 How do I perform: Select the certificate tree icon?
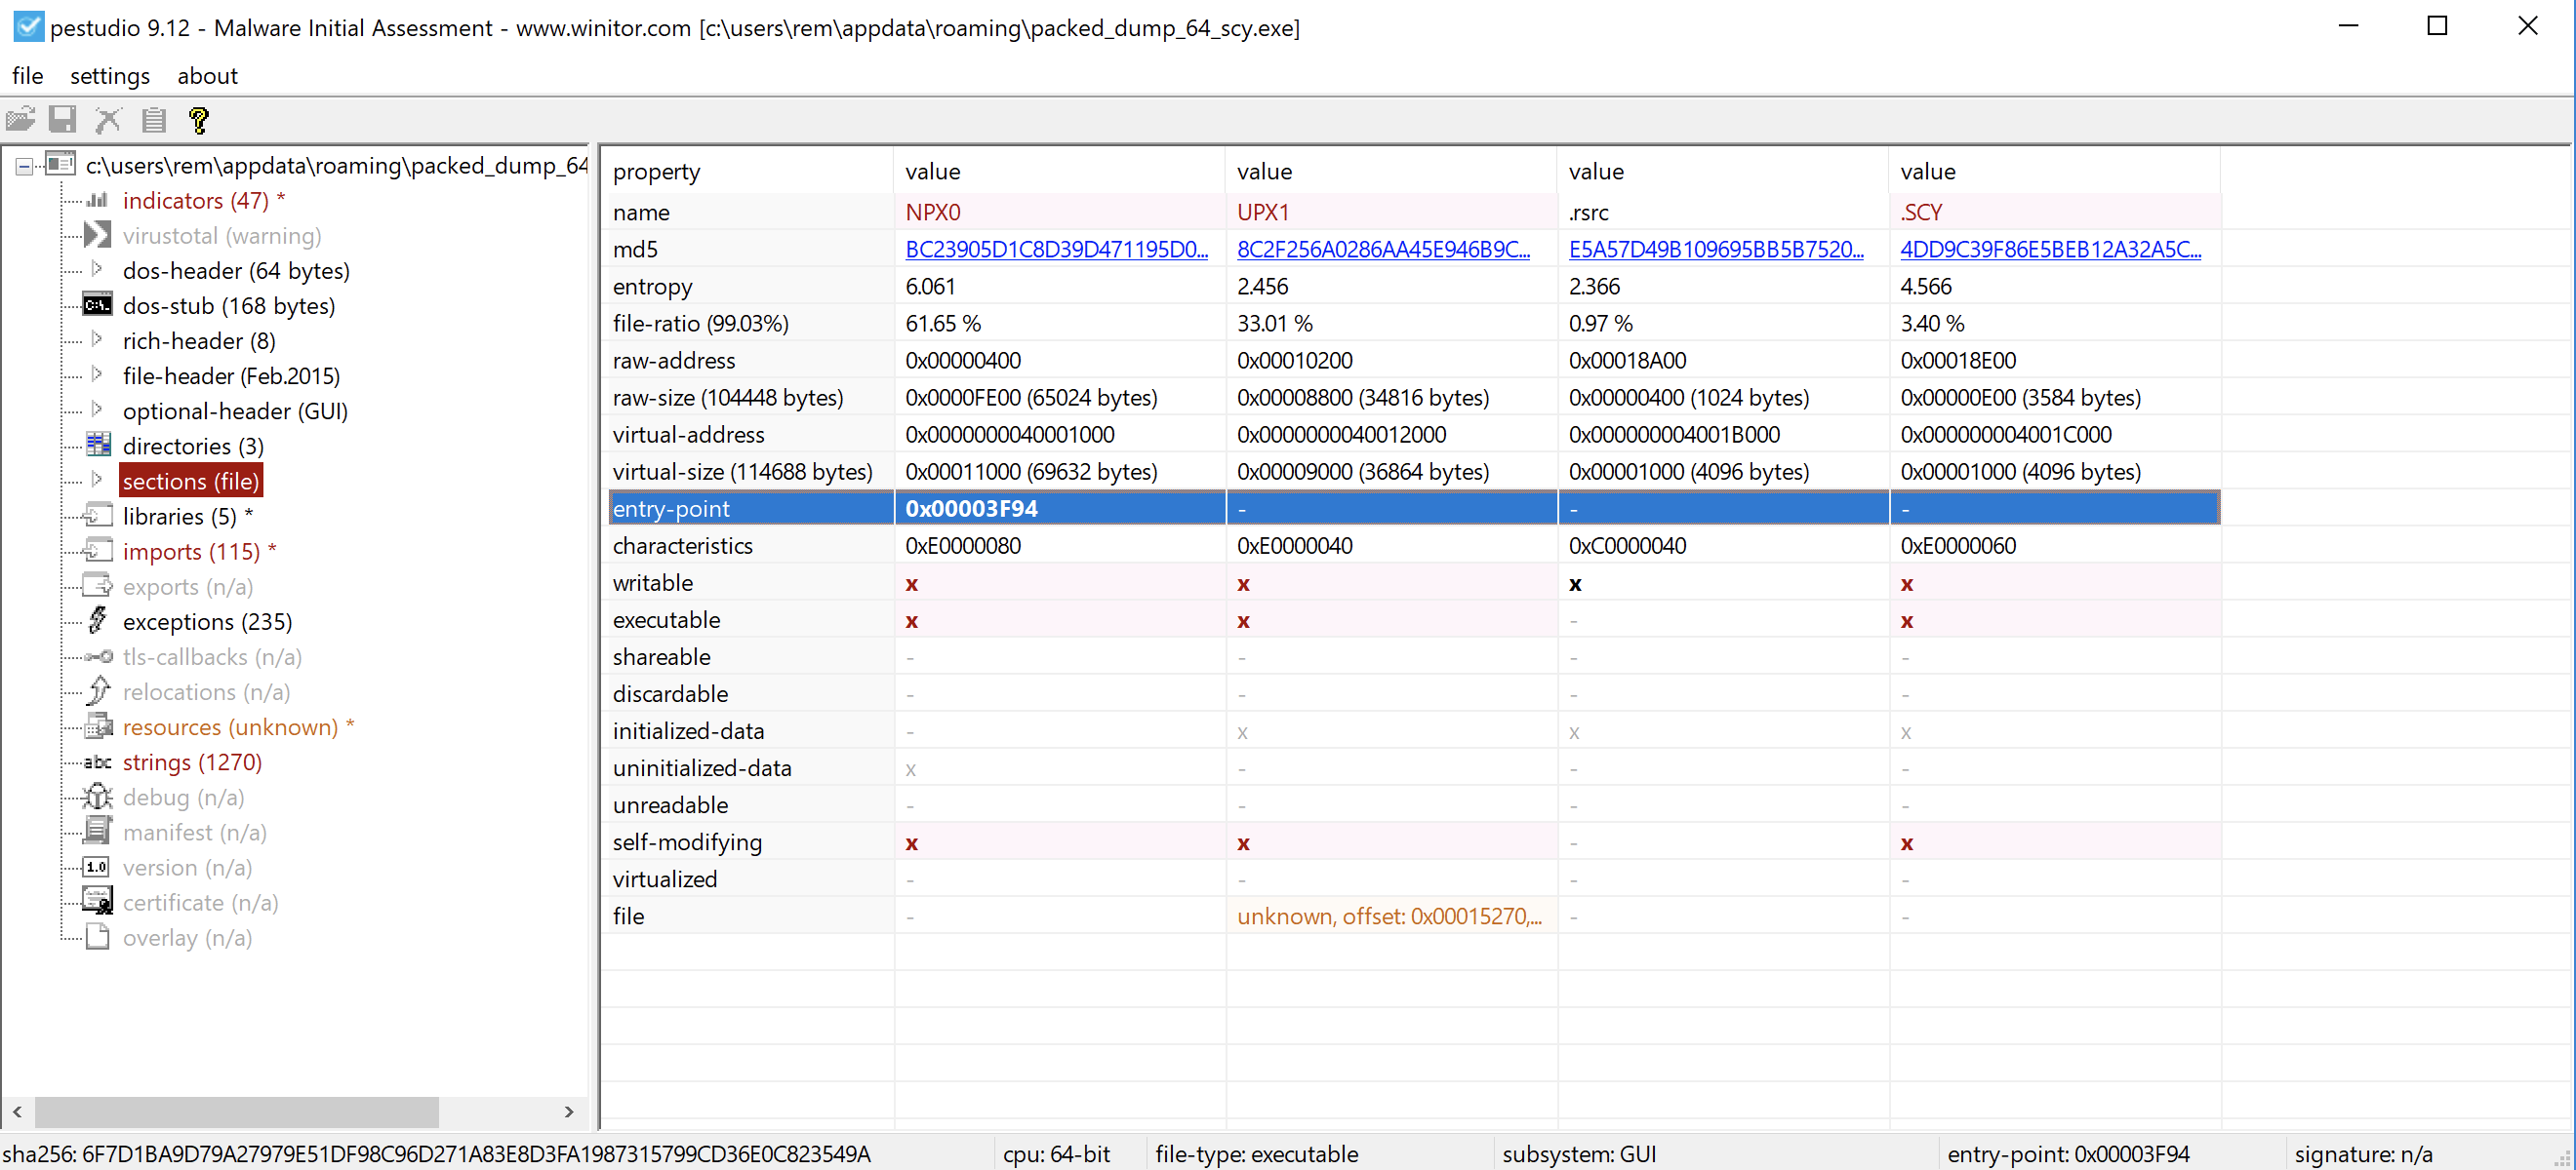97,901
